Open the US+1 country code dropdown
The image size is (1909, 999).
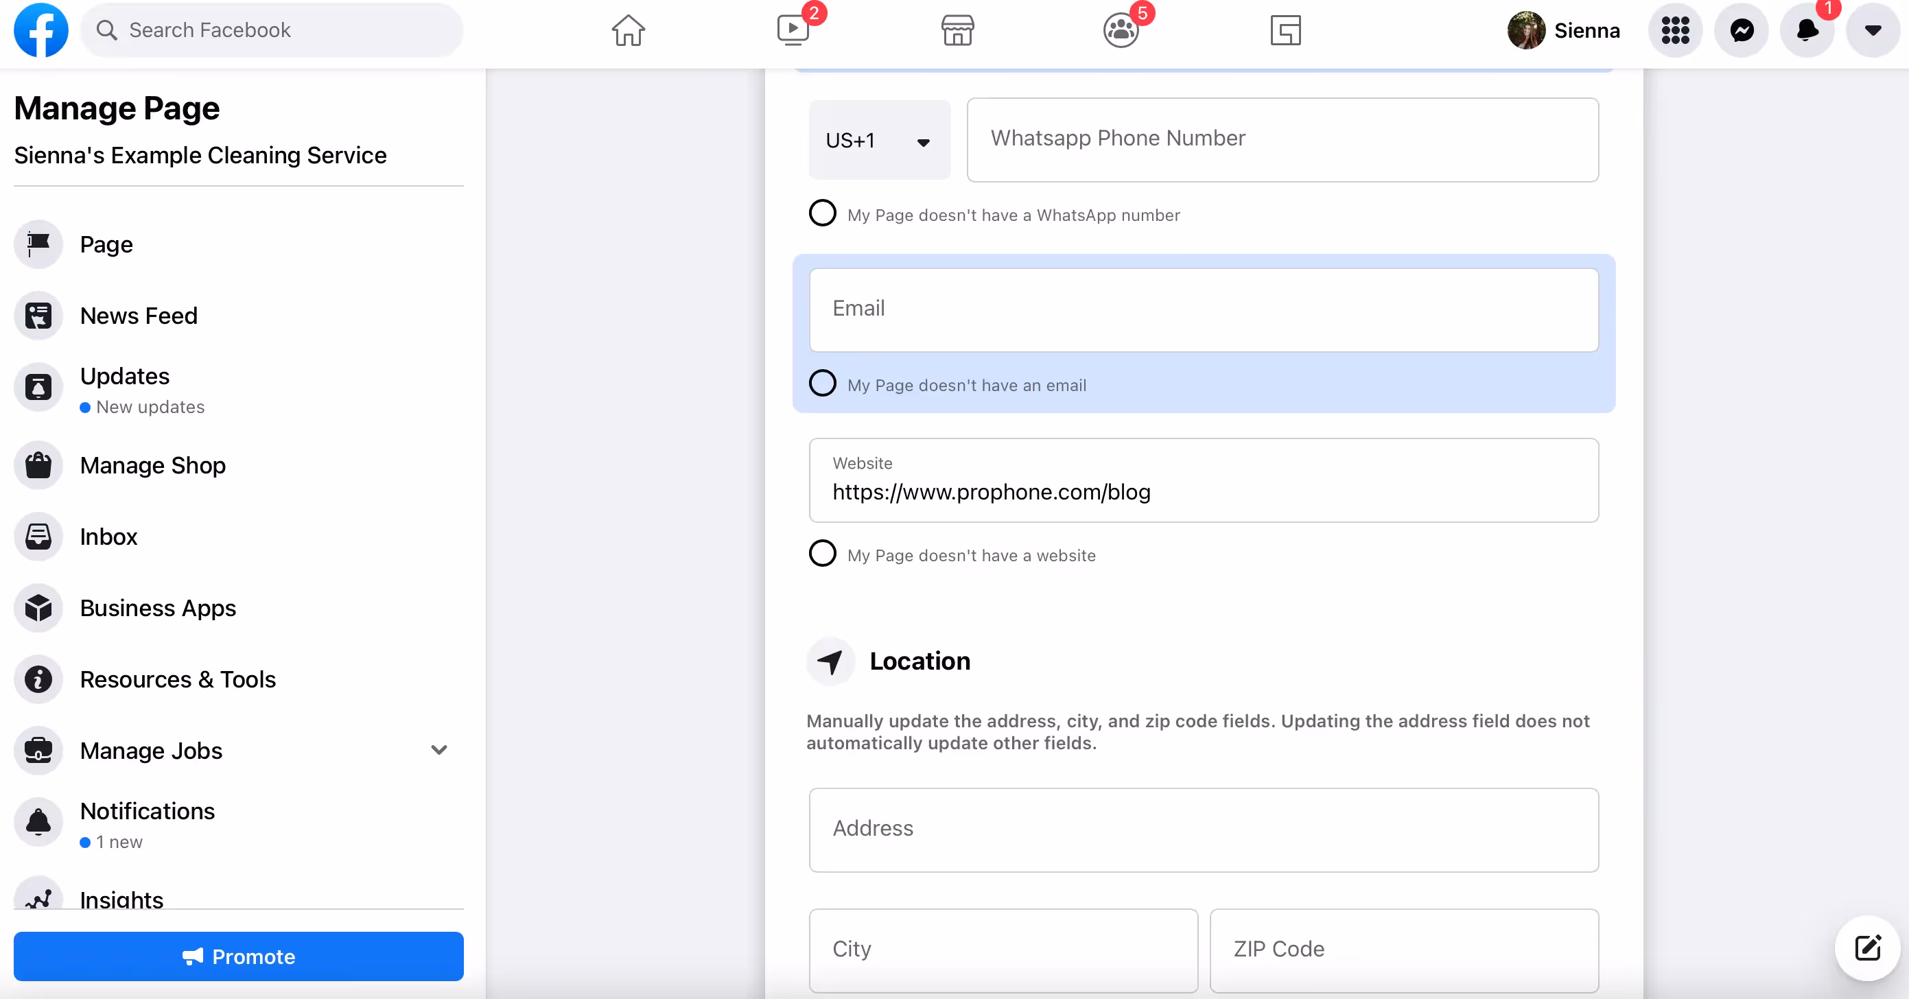click(x=879, y=140)
